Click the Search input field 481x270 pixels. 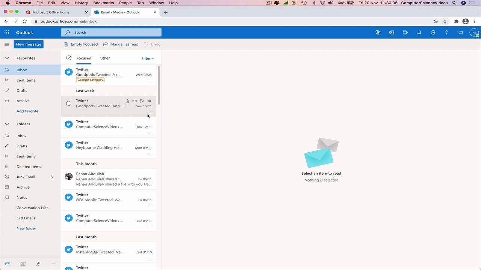pos(111,32)
